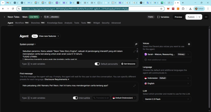Screen dimensions: 211x112
Task: Open Sarah primary voice options
Action: click(167, 54)
